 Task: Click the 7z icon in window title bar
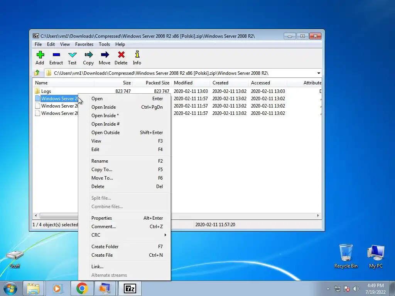[x=36, y=36]
